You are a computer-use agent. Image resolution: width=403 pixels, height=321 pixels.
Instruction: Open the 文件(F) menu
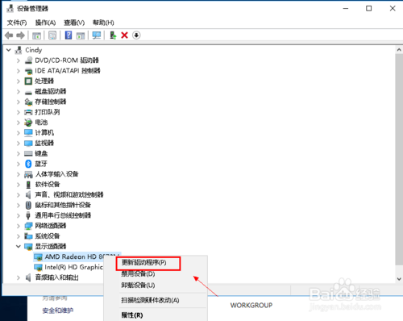pos(17,23)
